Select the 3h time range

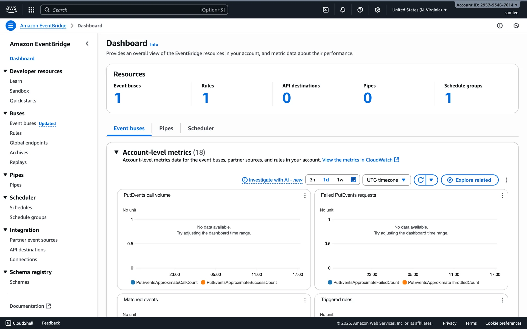(x=312, y=180)
